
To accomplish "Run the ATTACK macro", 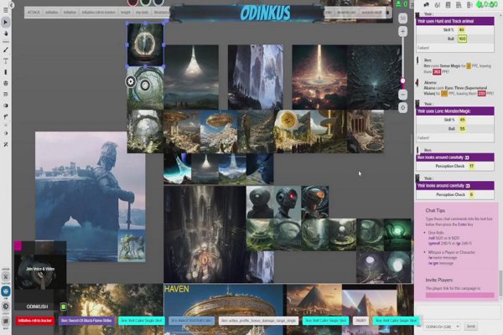I will [x=34, y=13].
